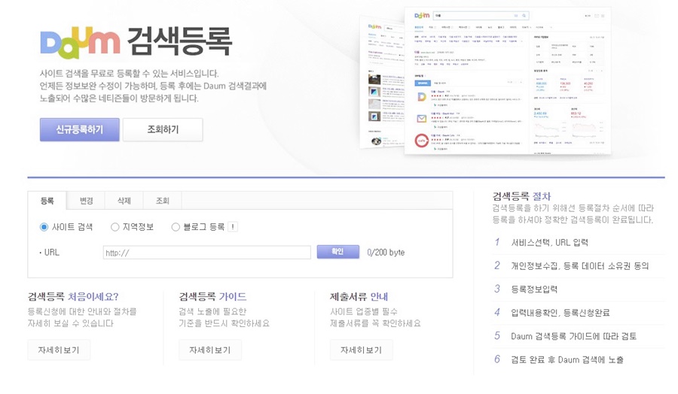Click the 검색등록 절차 heading
Viewport: 678px width, 394px height.
[x=521, y=196]
